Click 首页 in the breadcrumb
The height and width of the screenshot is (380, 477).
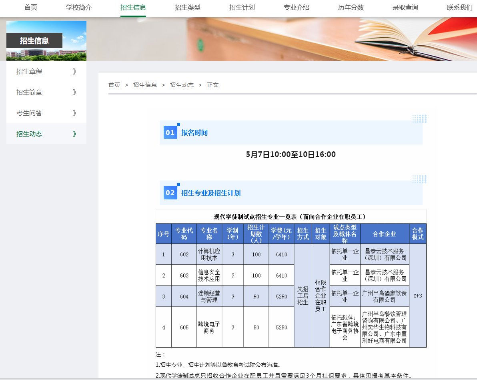pos(114,85)
